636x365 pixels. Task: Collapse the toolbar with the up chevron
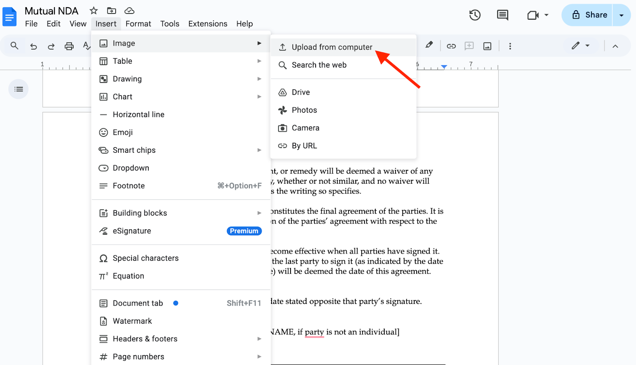pyautogui.click(x=615, y=46)
